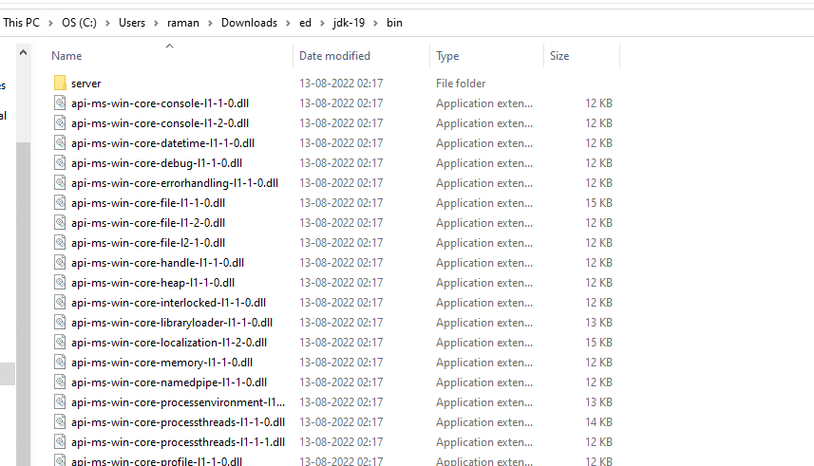
Task: Select file api-ms-win-core-localization-l1-2-0.dll
Action: (169, 342)
